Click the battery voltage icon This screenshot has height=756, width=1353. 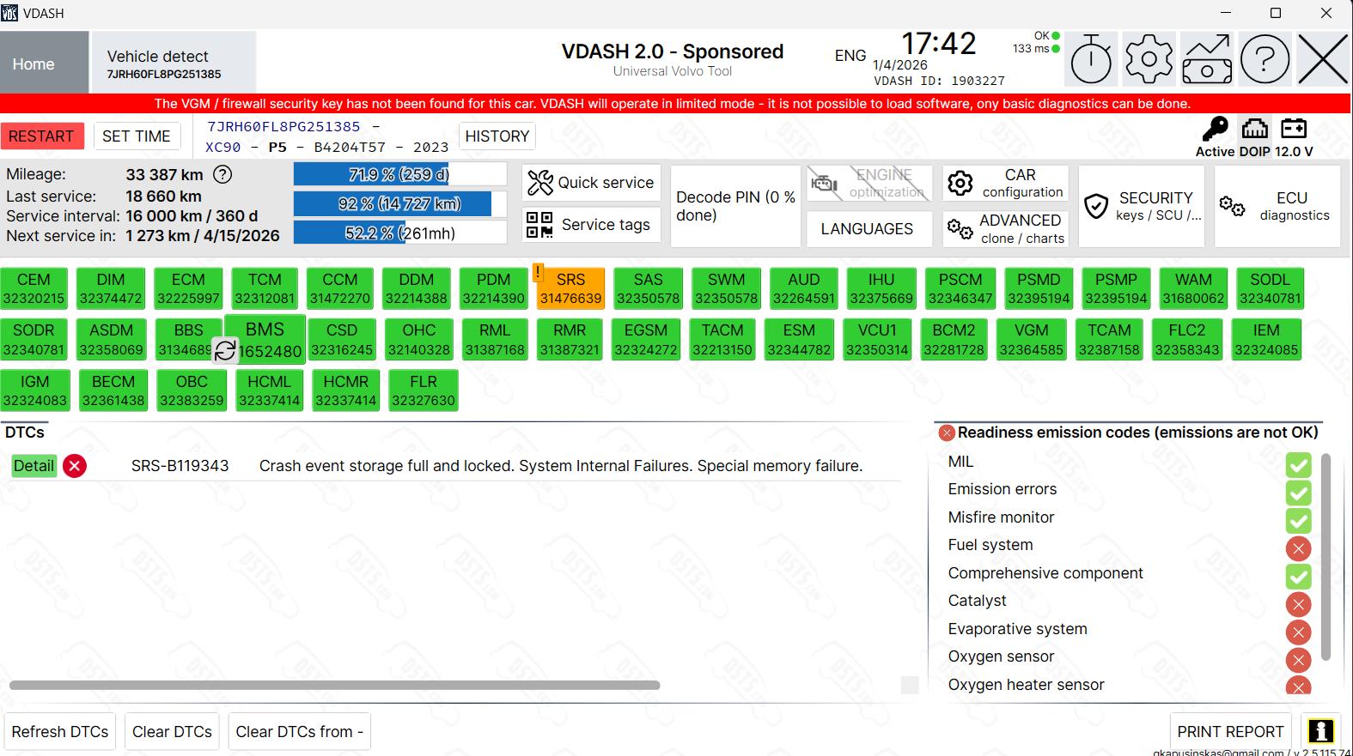[1294, 129]
